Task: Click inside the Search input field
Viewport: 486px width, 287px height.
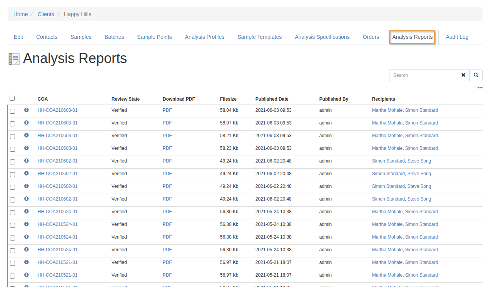Action: [423, 75]
